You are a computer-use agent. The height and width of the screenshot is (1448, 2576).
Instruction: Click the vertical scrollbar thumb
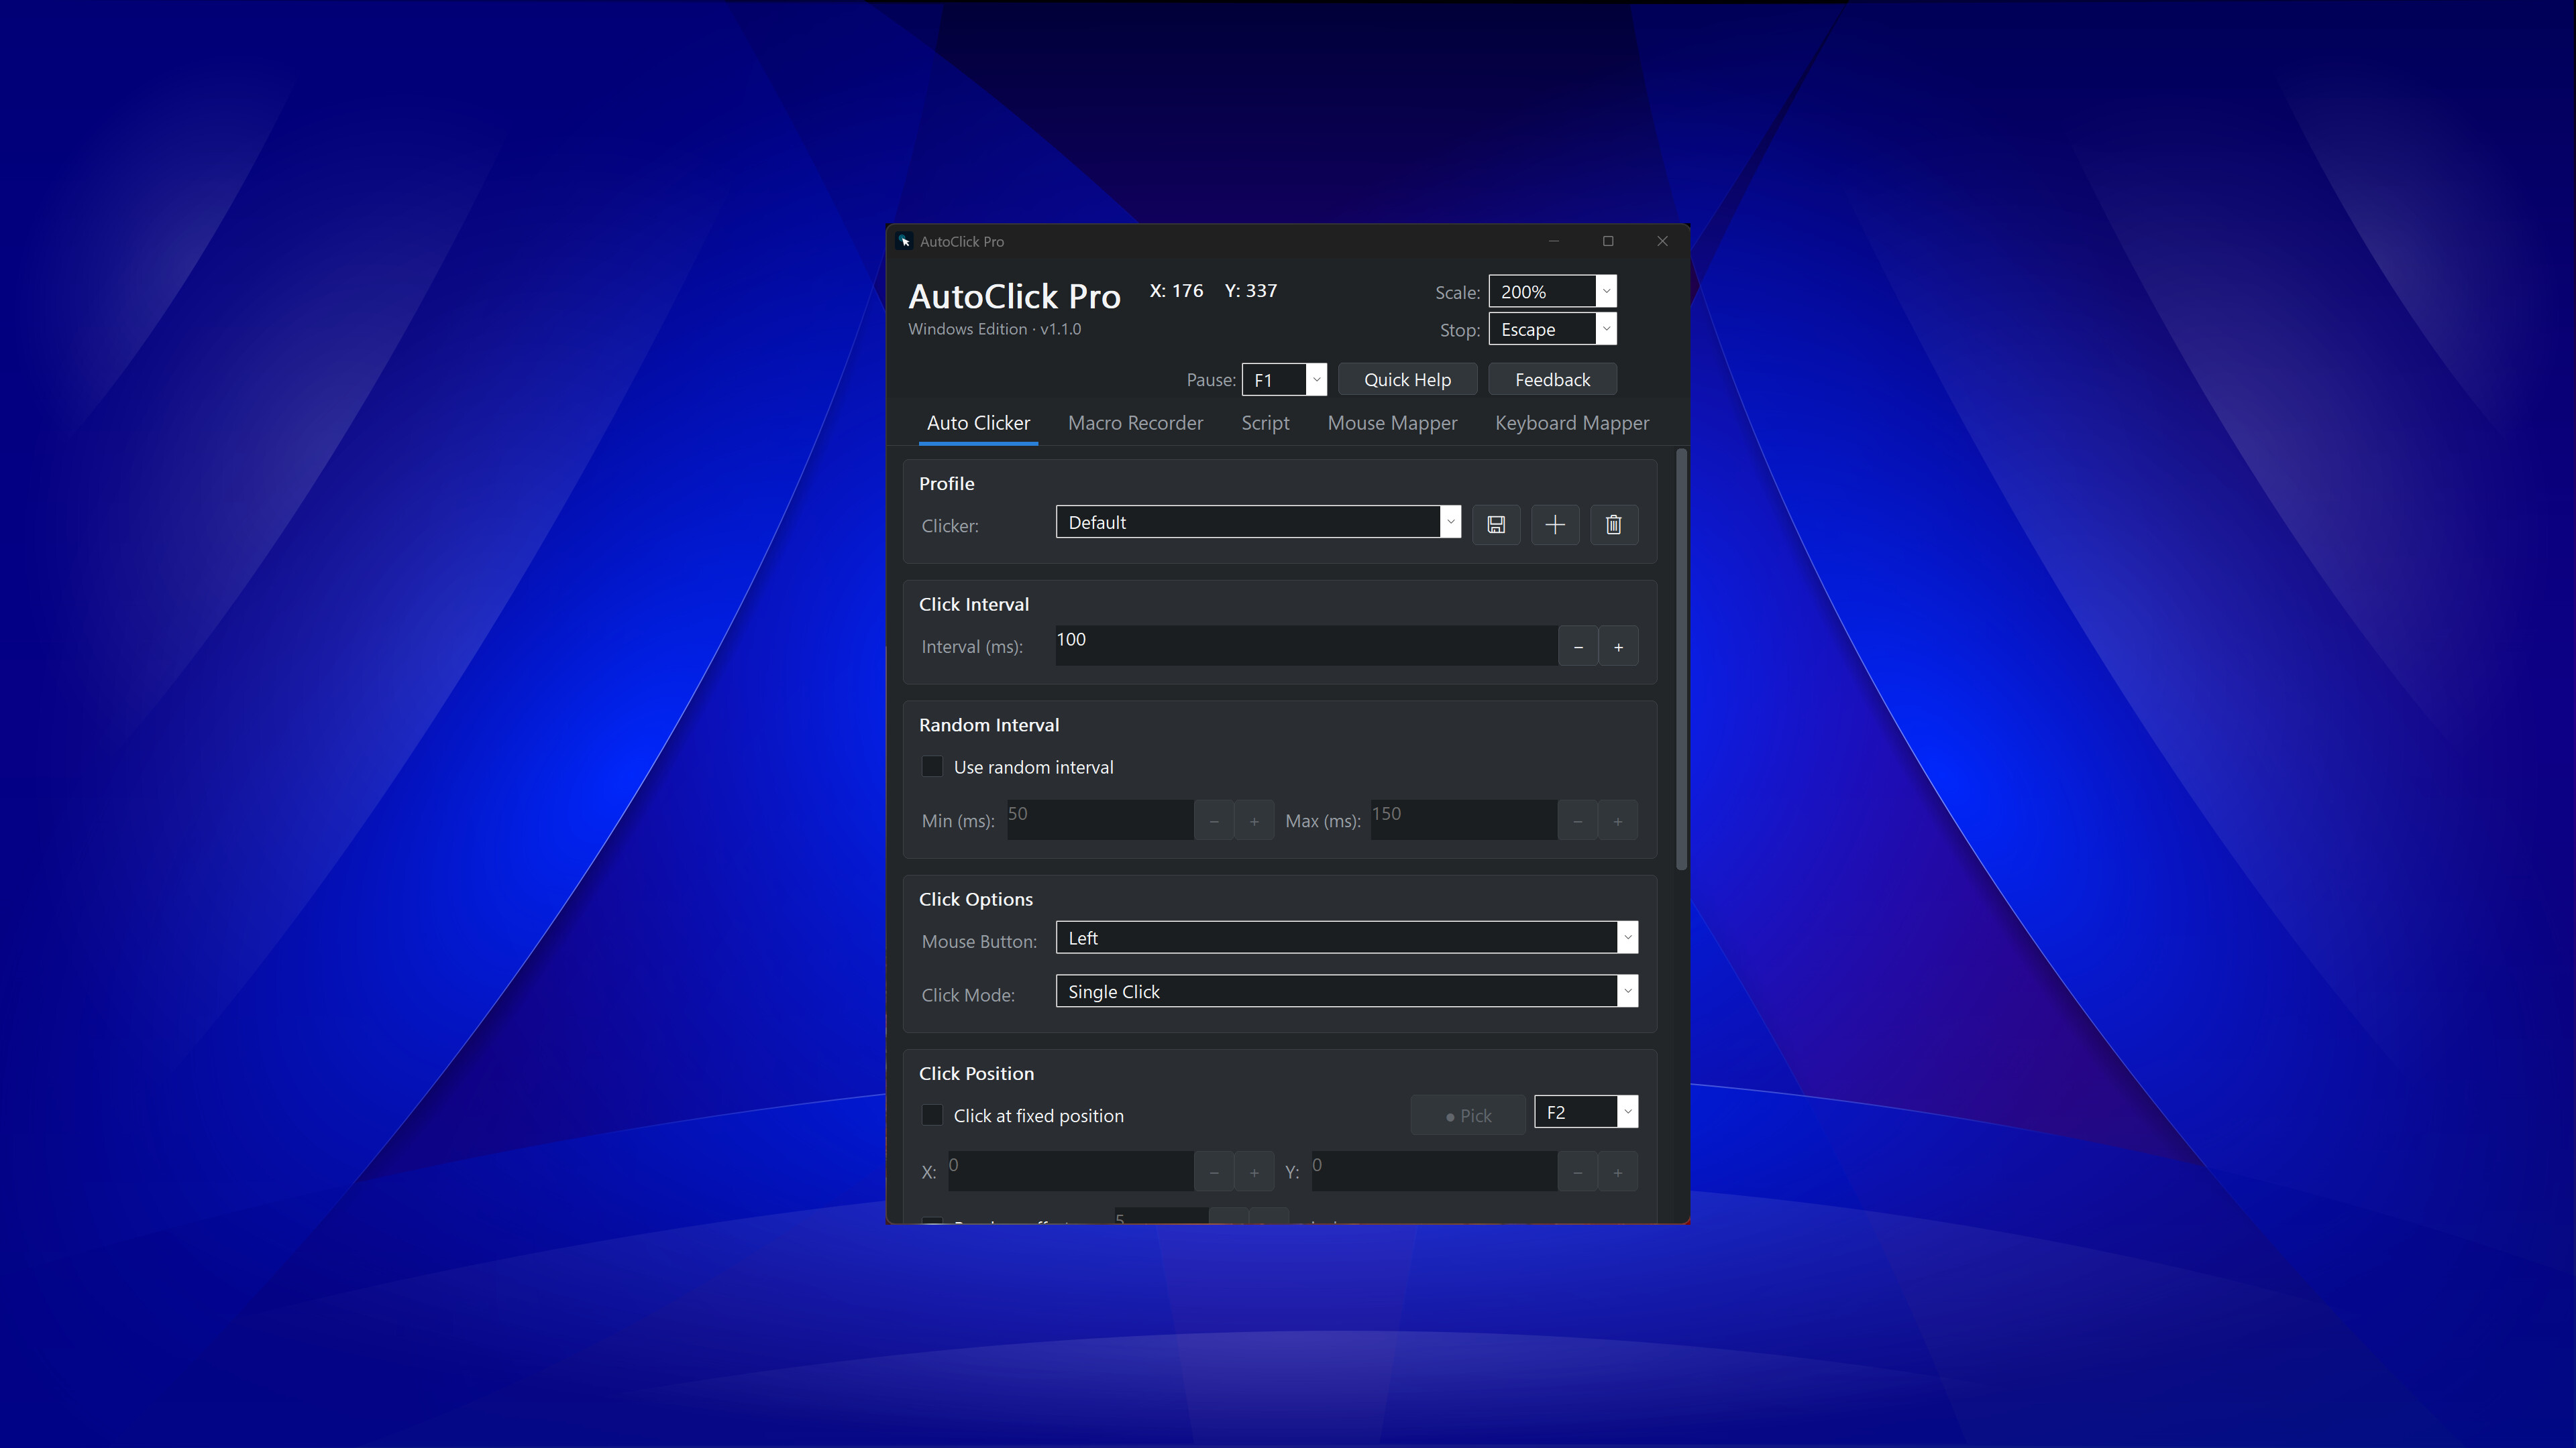point(1682,660)
